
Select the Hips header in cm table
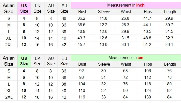click(x=148, y=64)
